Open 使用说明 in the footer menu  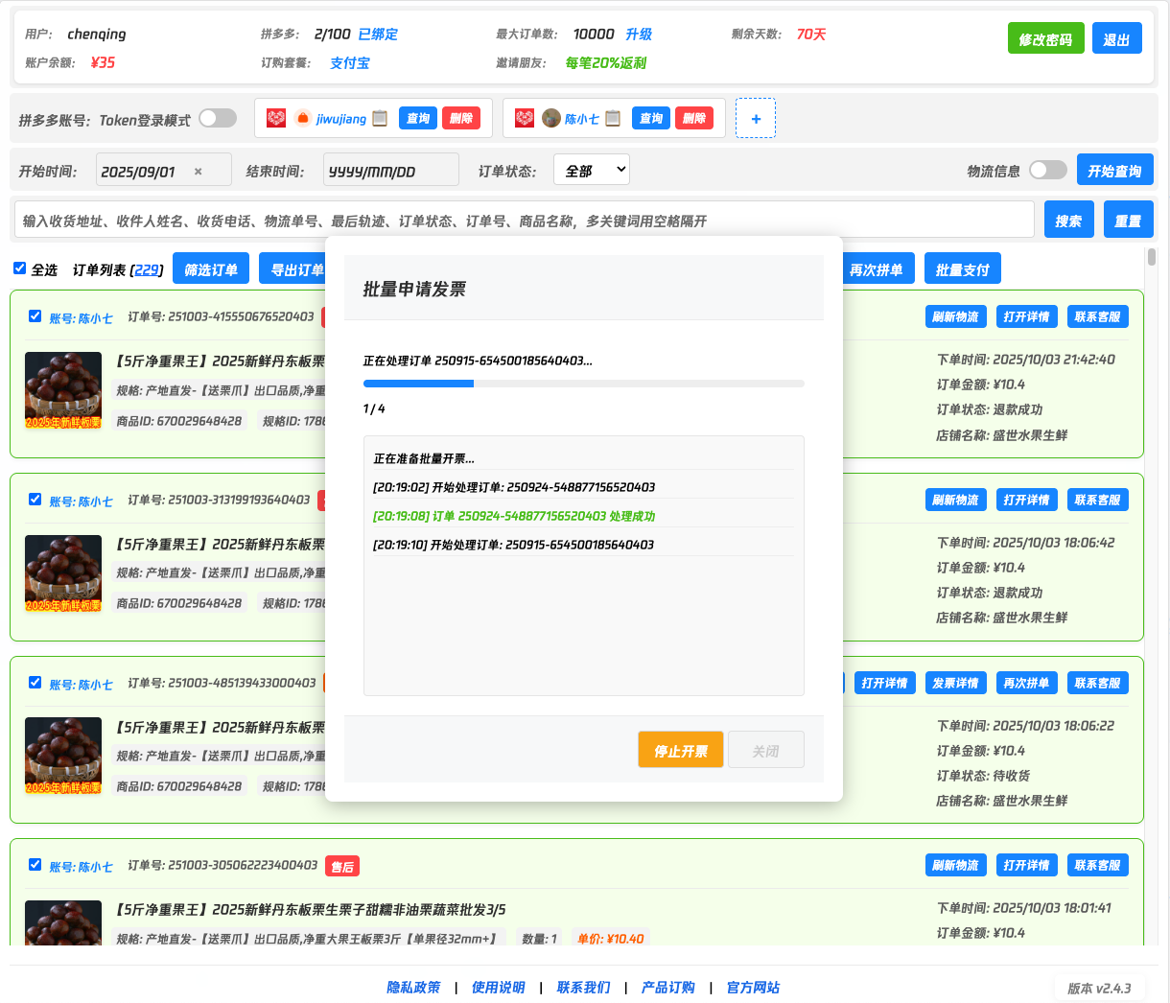498,987
